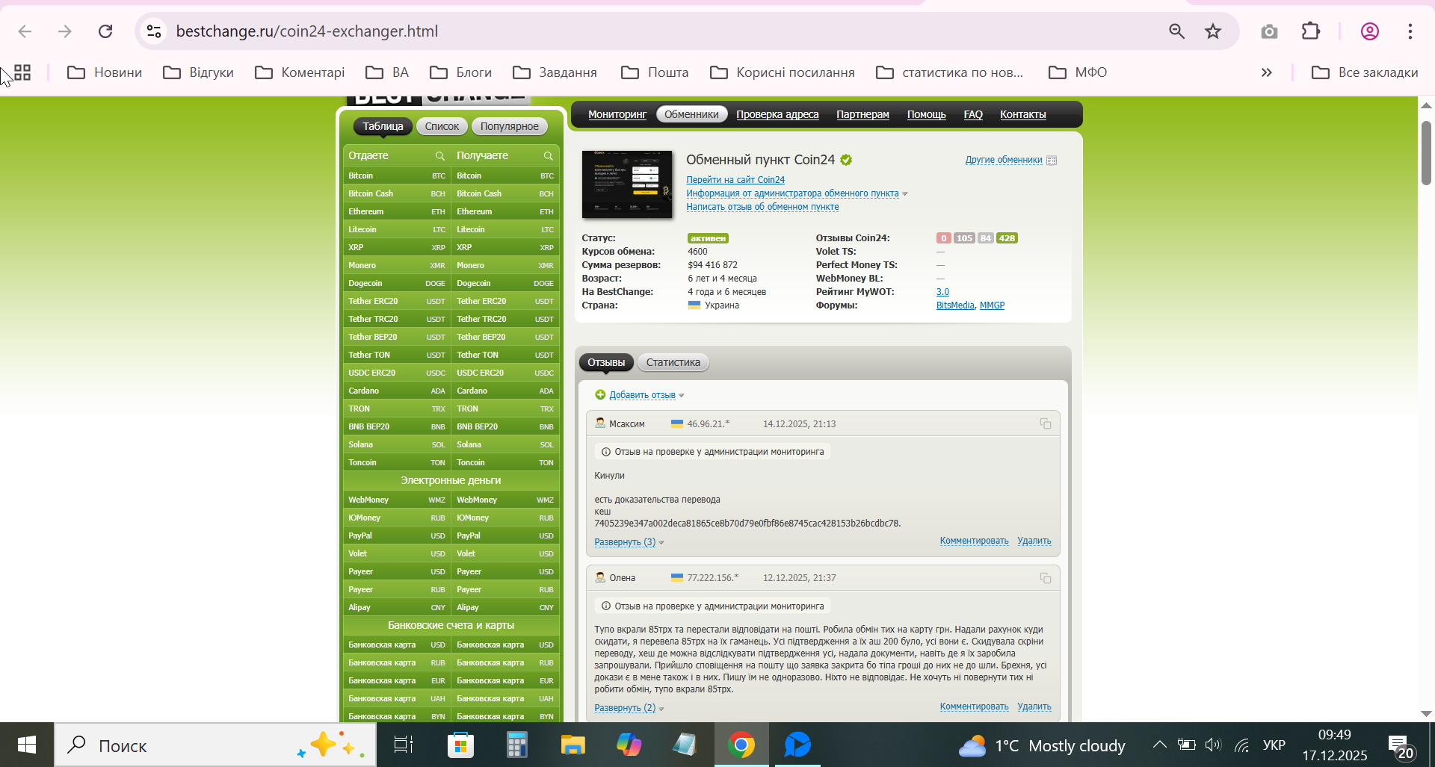Open the Новини bookmarks folder

click(105, 72)
